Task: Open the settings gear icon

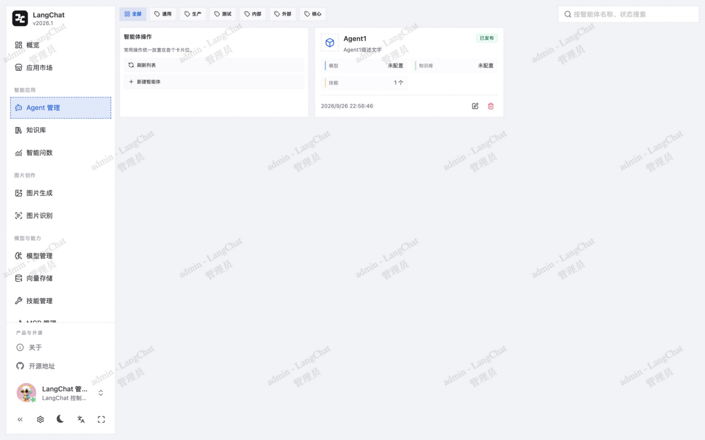Action: point(41,420)
